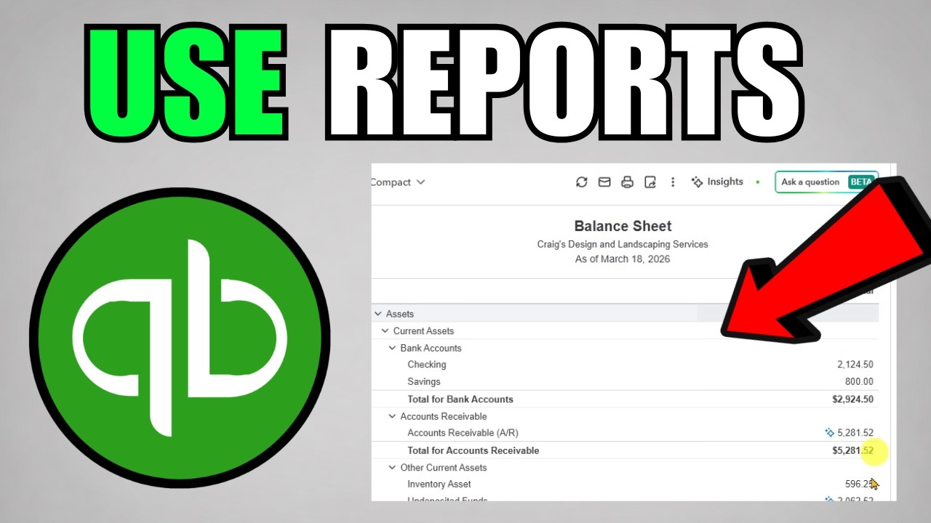Click Savings balance 800.00

(860, 381)
